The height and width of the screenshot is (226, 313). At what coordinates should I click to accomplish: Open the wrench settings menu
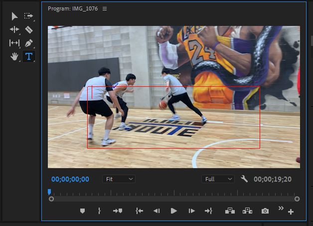click(244, 179)
